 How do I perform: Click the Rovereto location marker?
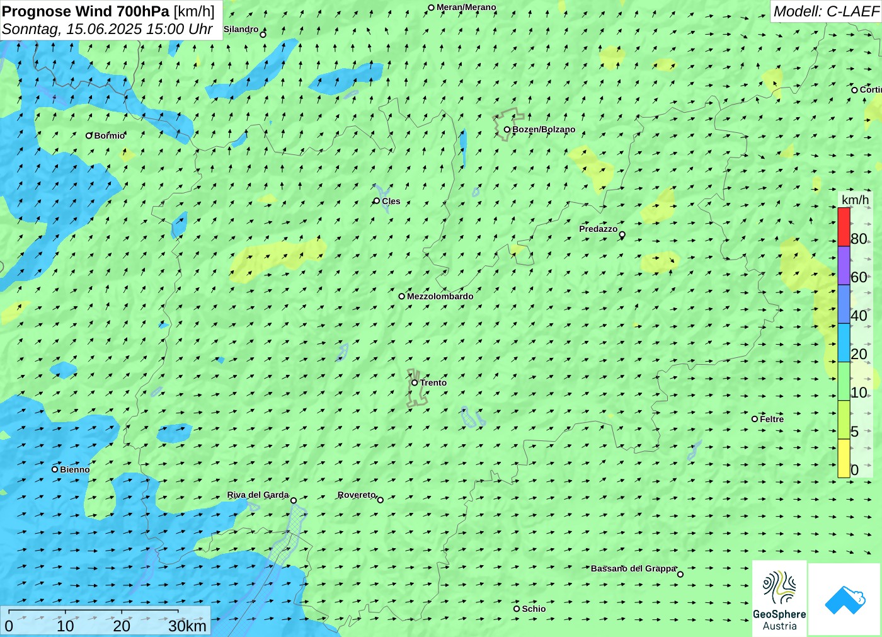pyautogui.click(x=381, y=500)
